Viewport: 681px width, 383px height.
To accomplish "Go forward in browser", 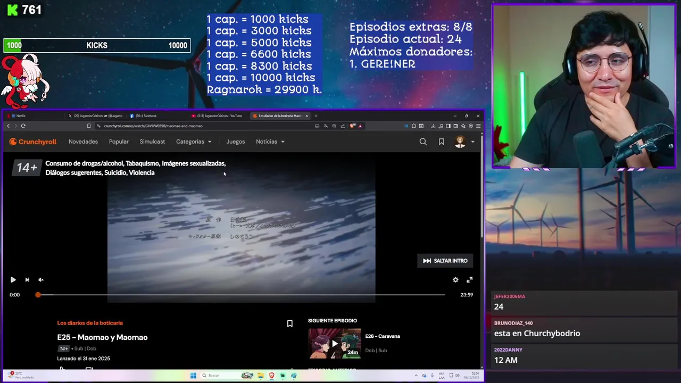I will 15,126.
